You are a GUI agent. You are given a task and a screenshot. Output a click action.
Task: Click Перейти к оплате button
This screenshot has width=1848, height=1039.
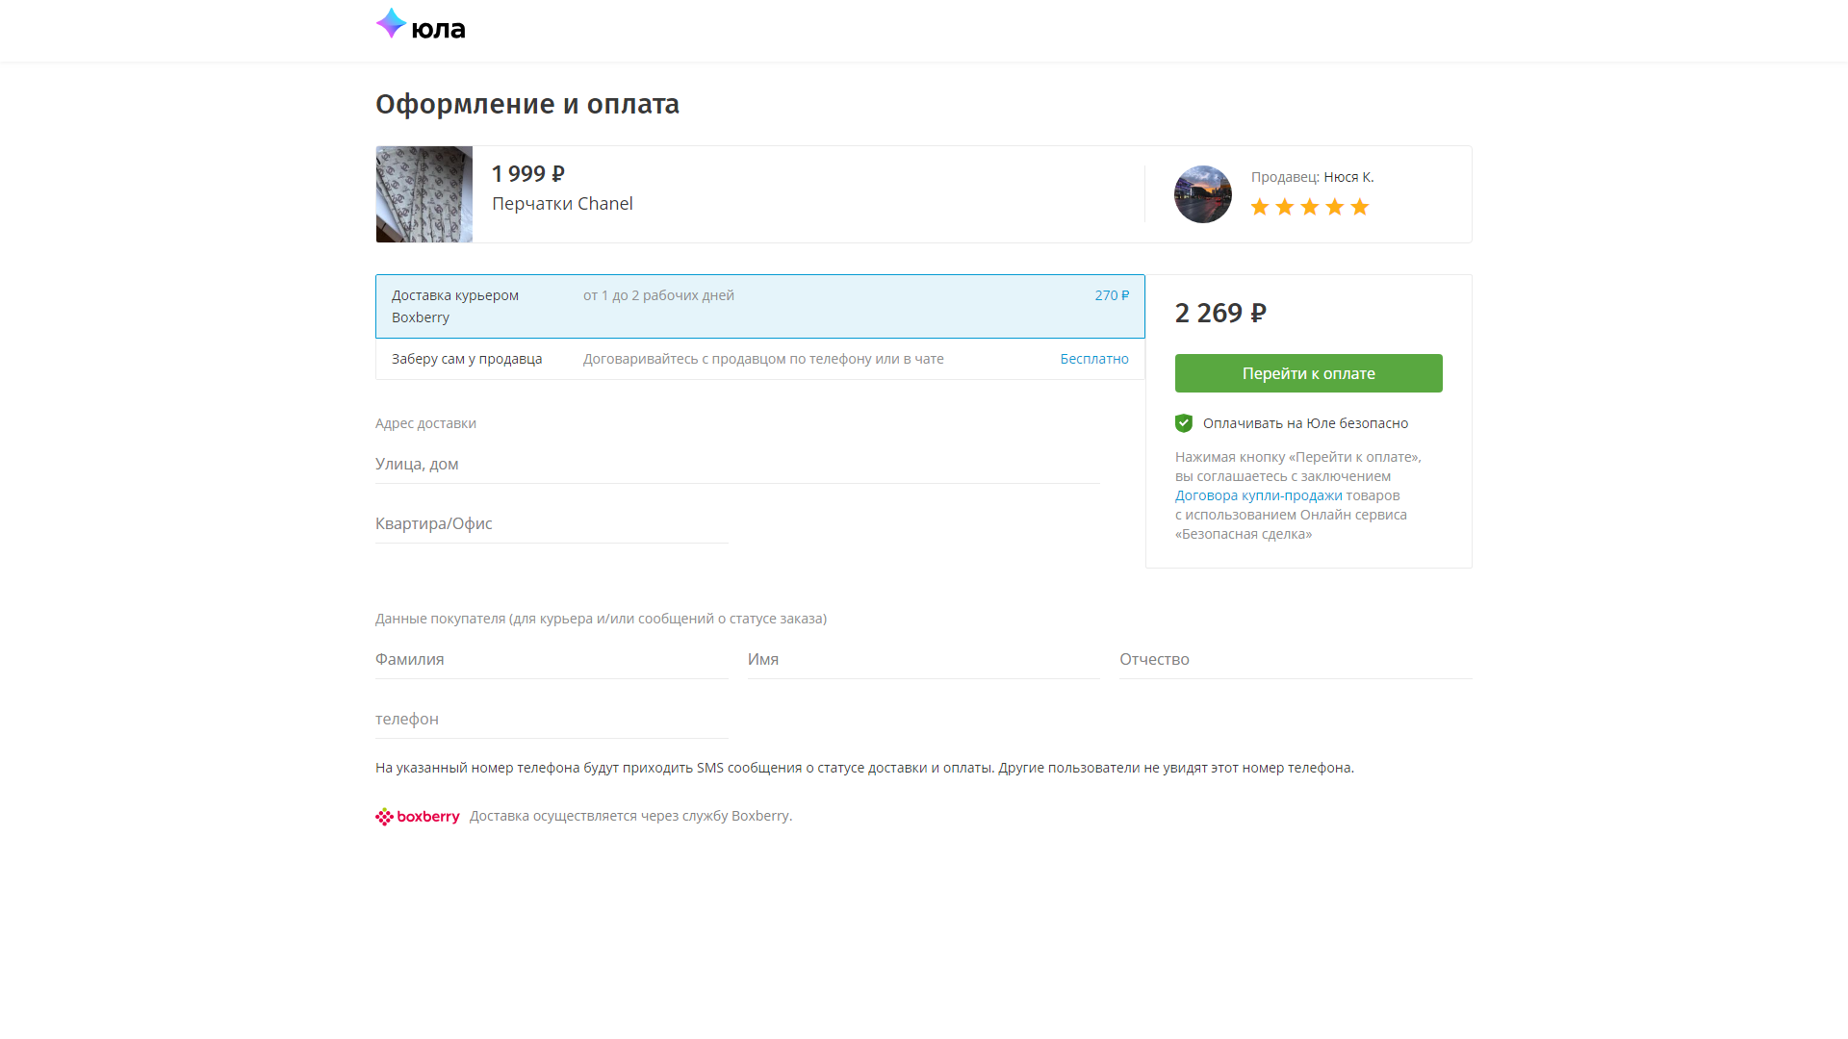click(x=1309, y=373)
